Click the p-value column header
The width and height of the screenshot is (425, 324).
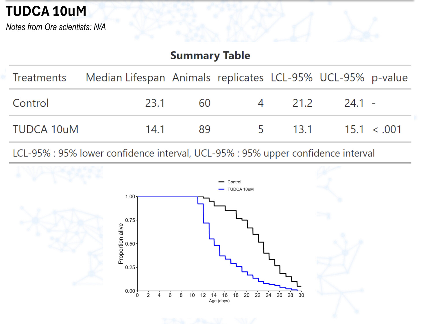(389, 78)
